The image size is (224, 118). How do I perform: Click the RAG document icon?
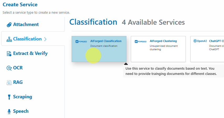click(9, 83)
